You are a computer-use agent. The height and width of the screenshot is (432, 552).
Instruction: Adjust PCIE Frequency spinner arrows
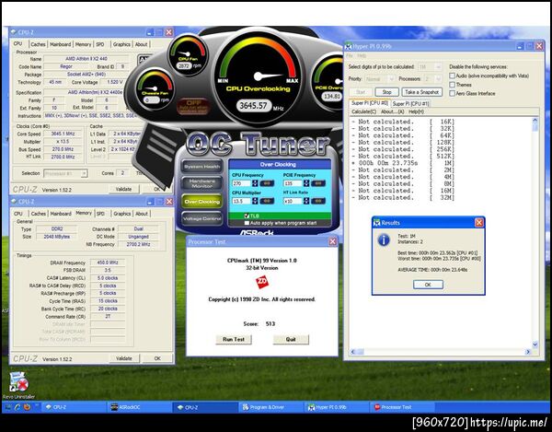(306, 183)
